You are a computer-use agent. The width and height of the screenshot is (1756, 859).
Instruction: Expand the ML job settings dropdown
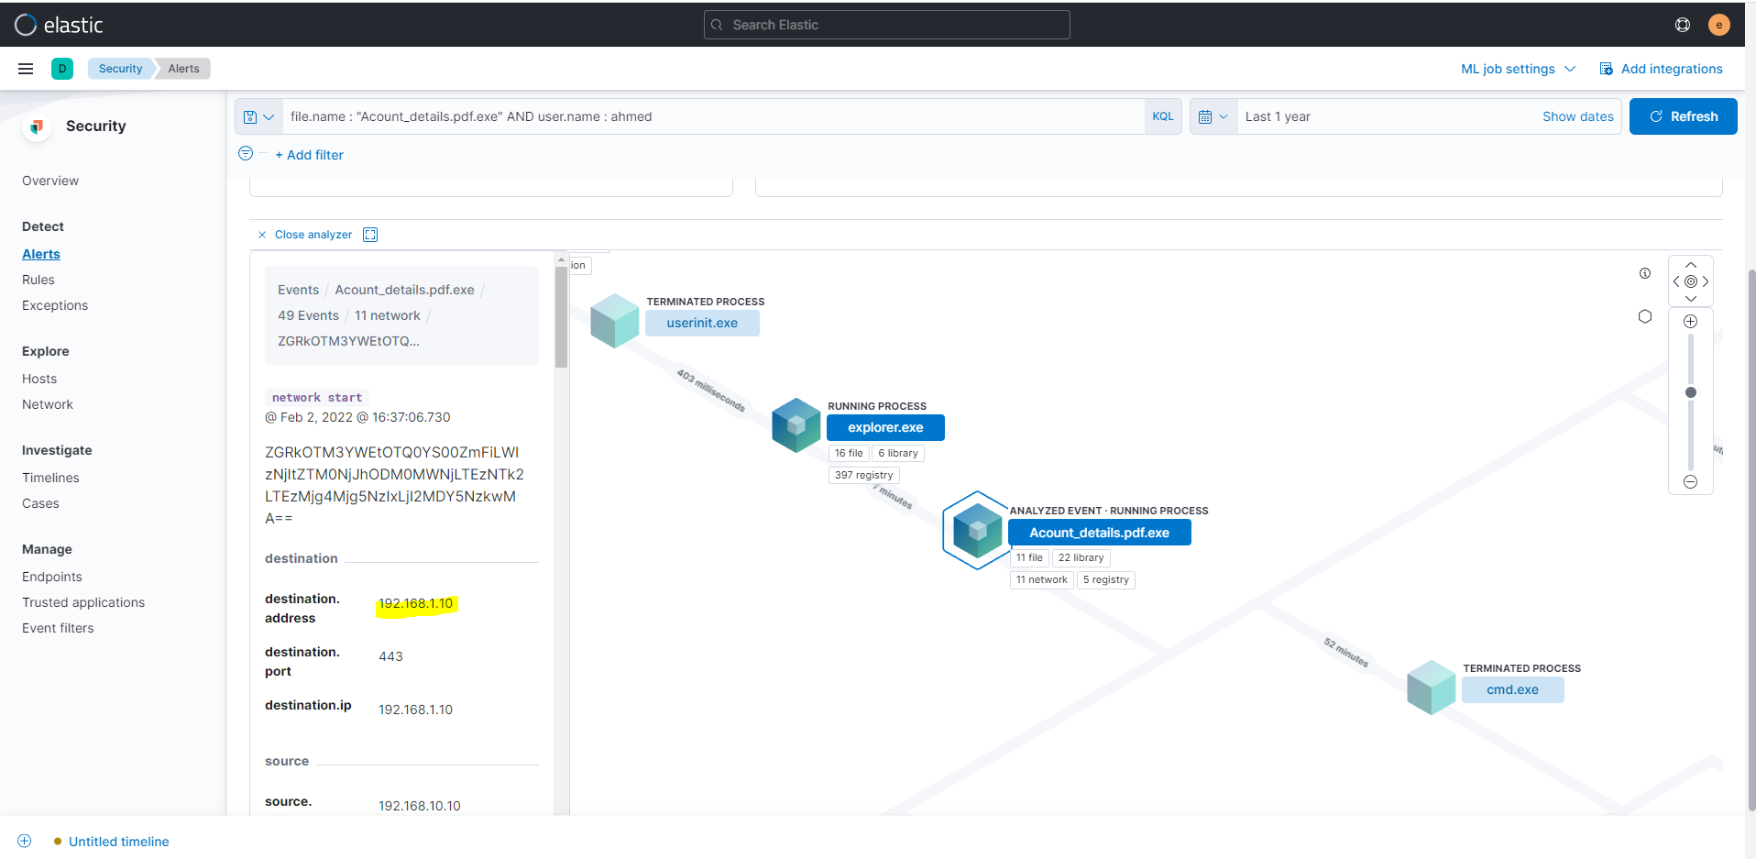[1518, 69]
